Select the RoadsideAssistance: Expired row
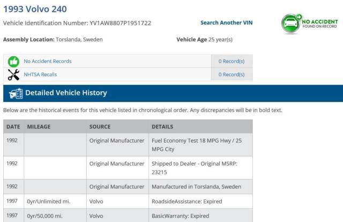The height and width of the screenshot is (222, 343). coord(128,201)
